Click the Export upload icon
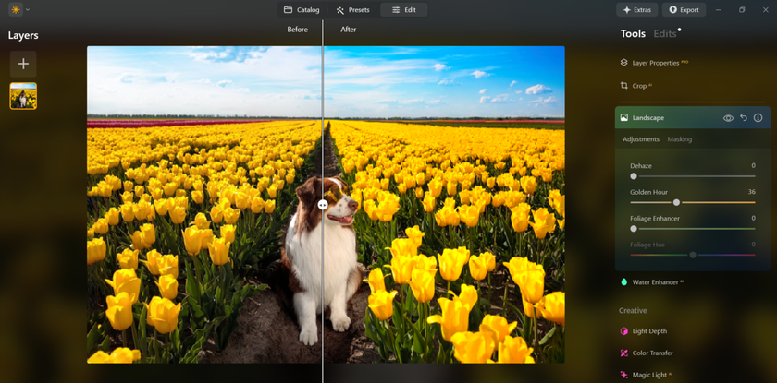The height and width of the screenshot is (383, 777). click(673, 9)
